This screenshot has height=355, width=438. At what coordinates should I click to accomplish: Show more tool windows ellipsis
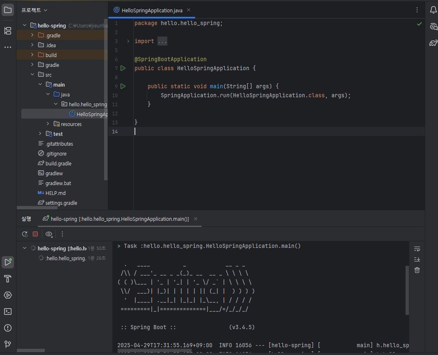tap(8, 47)
